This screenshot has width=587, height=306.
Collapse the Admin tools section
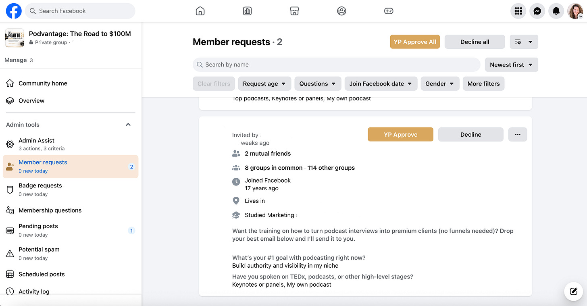[128, 125]
